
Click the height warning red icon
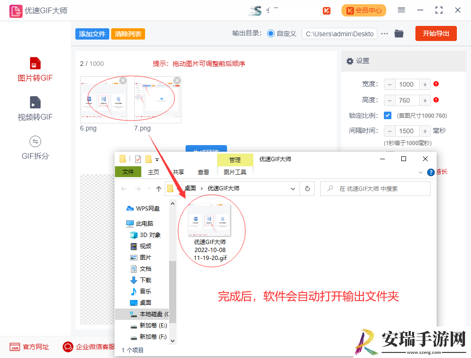436,100
